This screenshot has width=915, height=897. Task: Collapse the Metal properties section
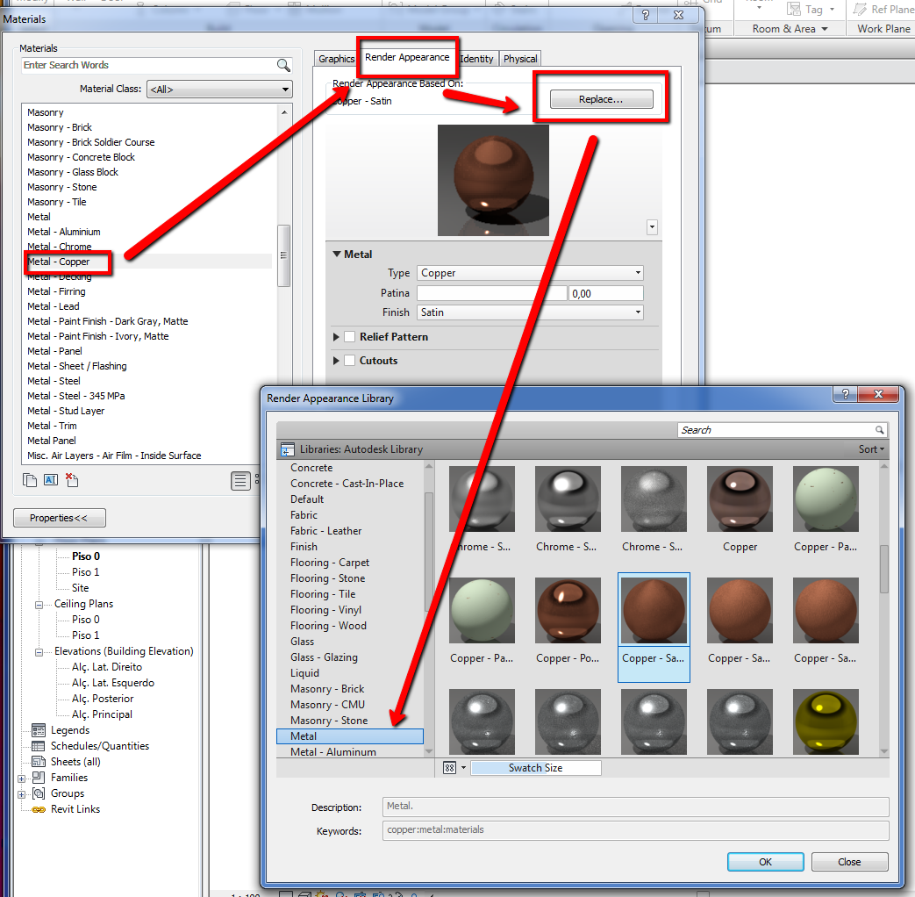(337, 254)
